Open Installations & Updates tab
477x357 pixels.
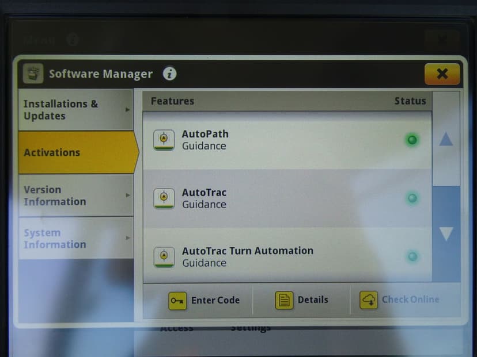coord(75,110)
